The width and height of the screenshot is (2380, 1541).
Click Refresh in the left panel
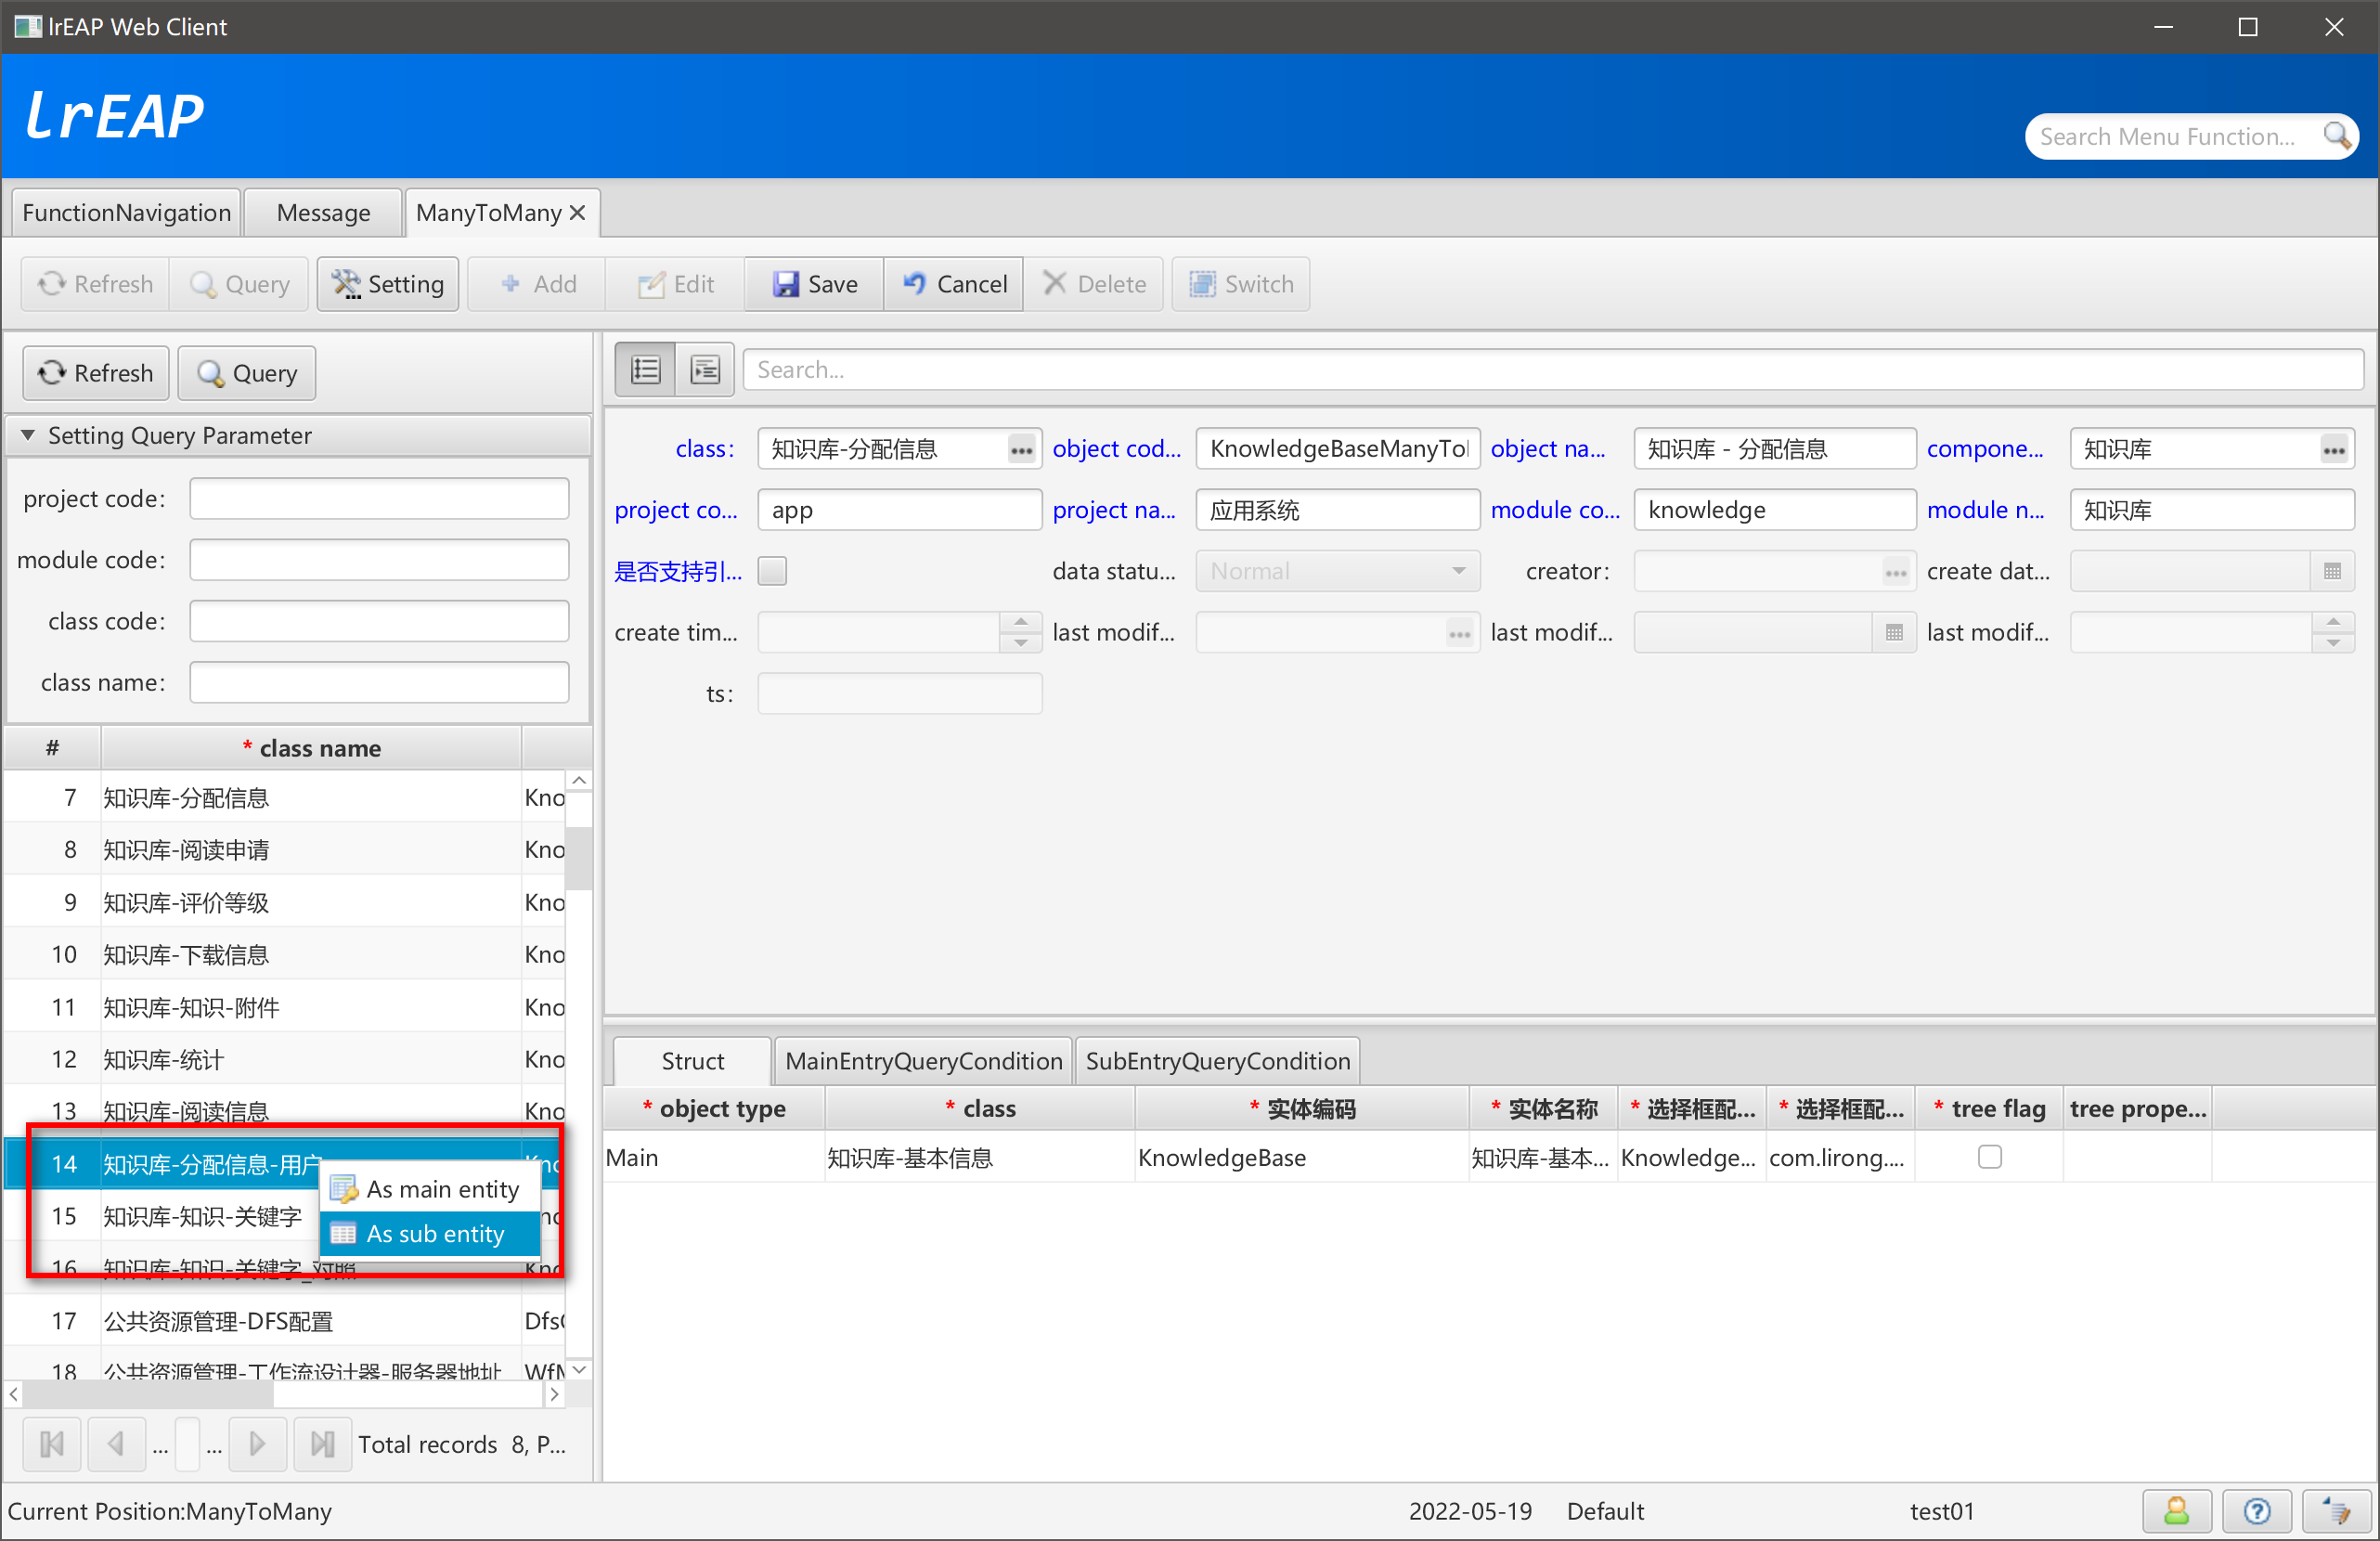coord(95,373)
